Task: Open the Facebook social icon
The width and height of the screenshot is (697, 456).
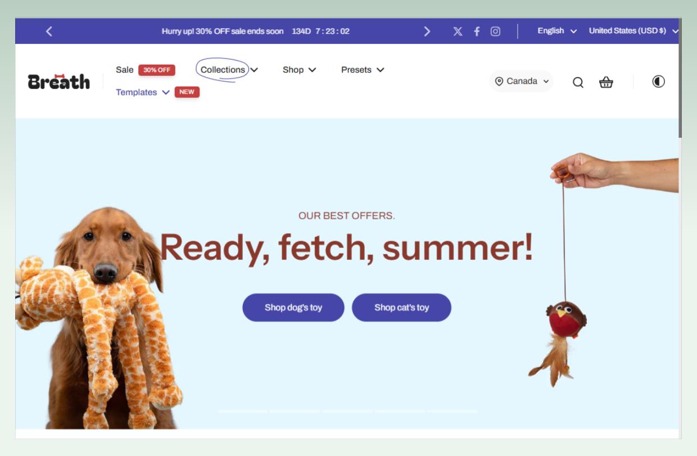Action: click(x=477, y=31)
